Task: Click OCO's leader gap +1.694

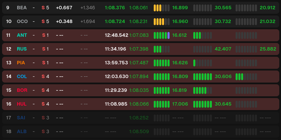Action: pos(88,22)
